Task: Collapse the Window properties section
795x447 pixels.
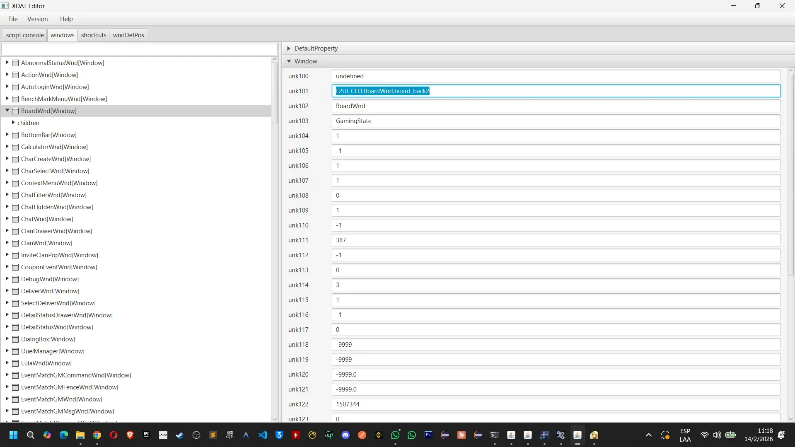Action: pyautogui.click(x=289, y=61)
